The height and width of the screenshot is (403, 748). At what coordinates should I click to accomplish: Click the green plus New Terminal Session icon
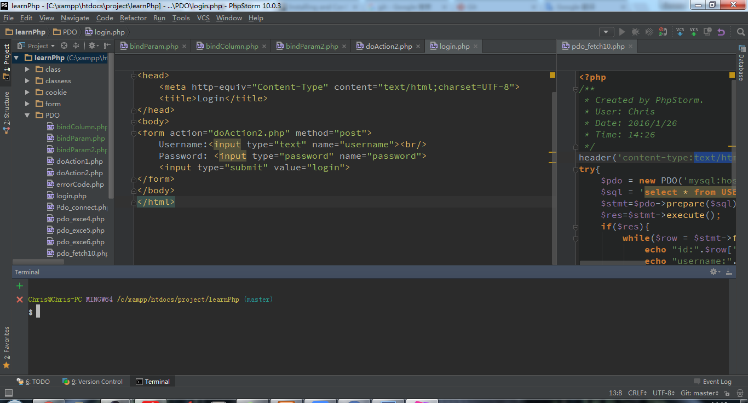[20, 286]
